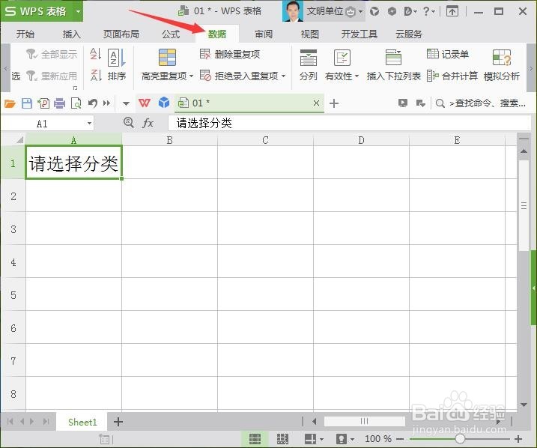Click the 100 % zoom level text
Image resolution: width=537 pixels, height=448 pixels.
pos(378,439)
